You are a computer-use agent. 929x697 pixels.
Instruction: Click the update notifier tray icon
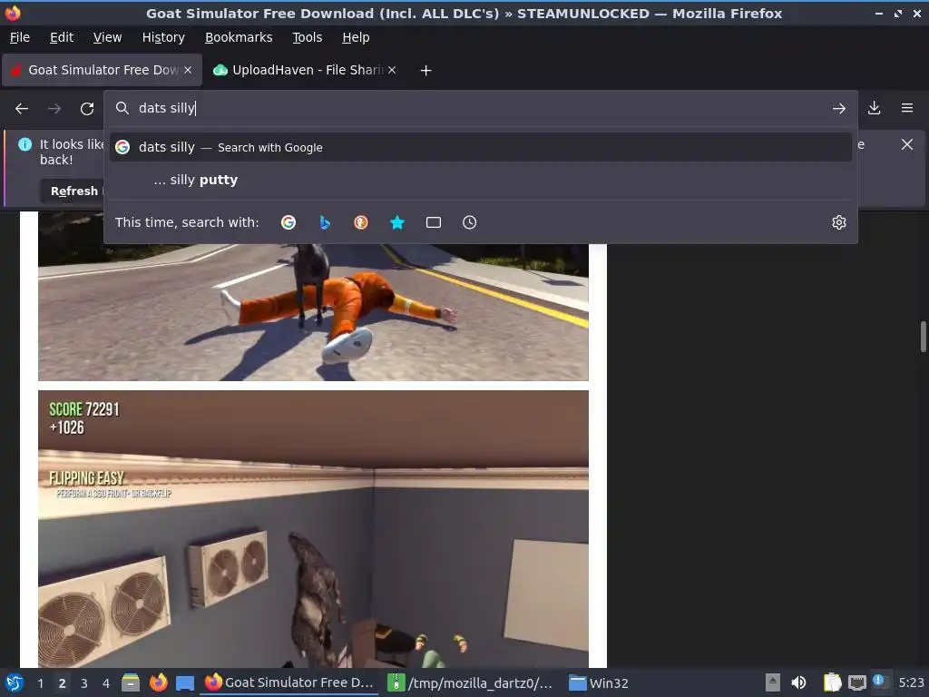tap(880, 682)
